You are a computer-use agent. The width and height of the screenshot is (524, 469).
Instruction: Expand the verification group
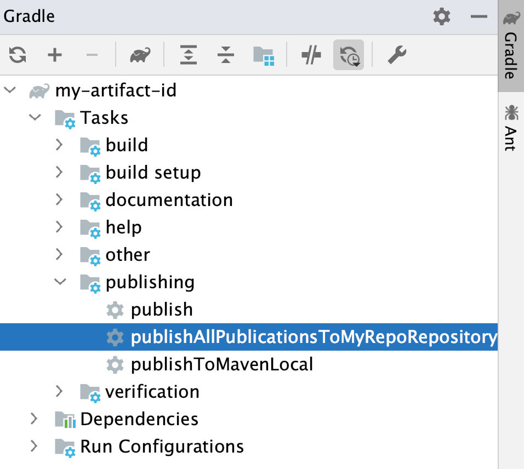(x=59, y=392)
